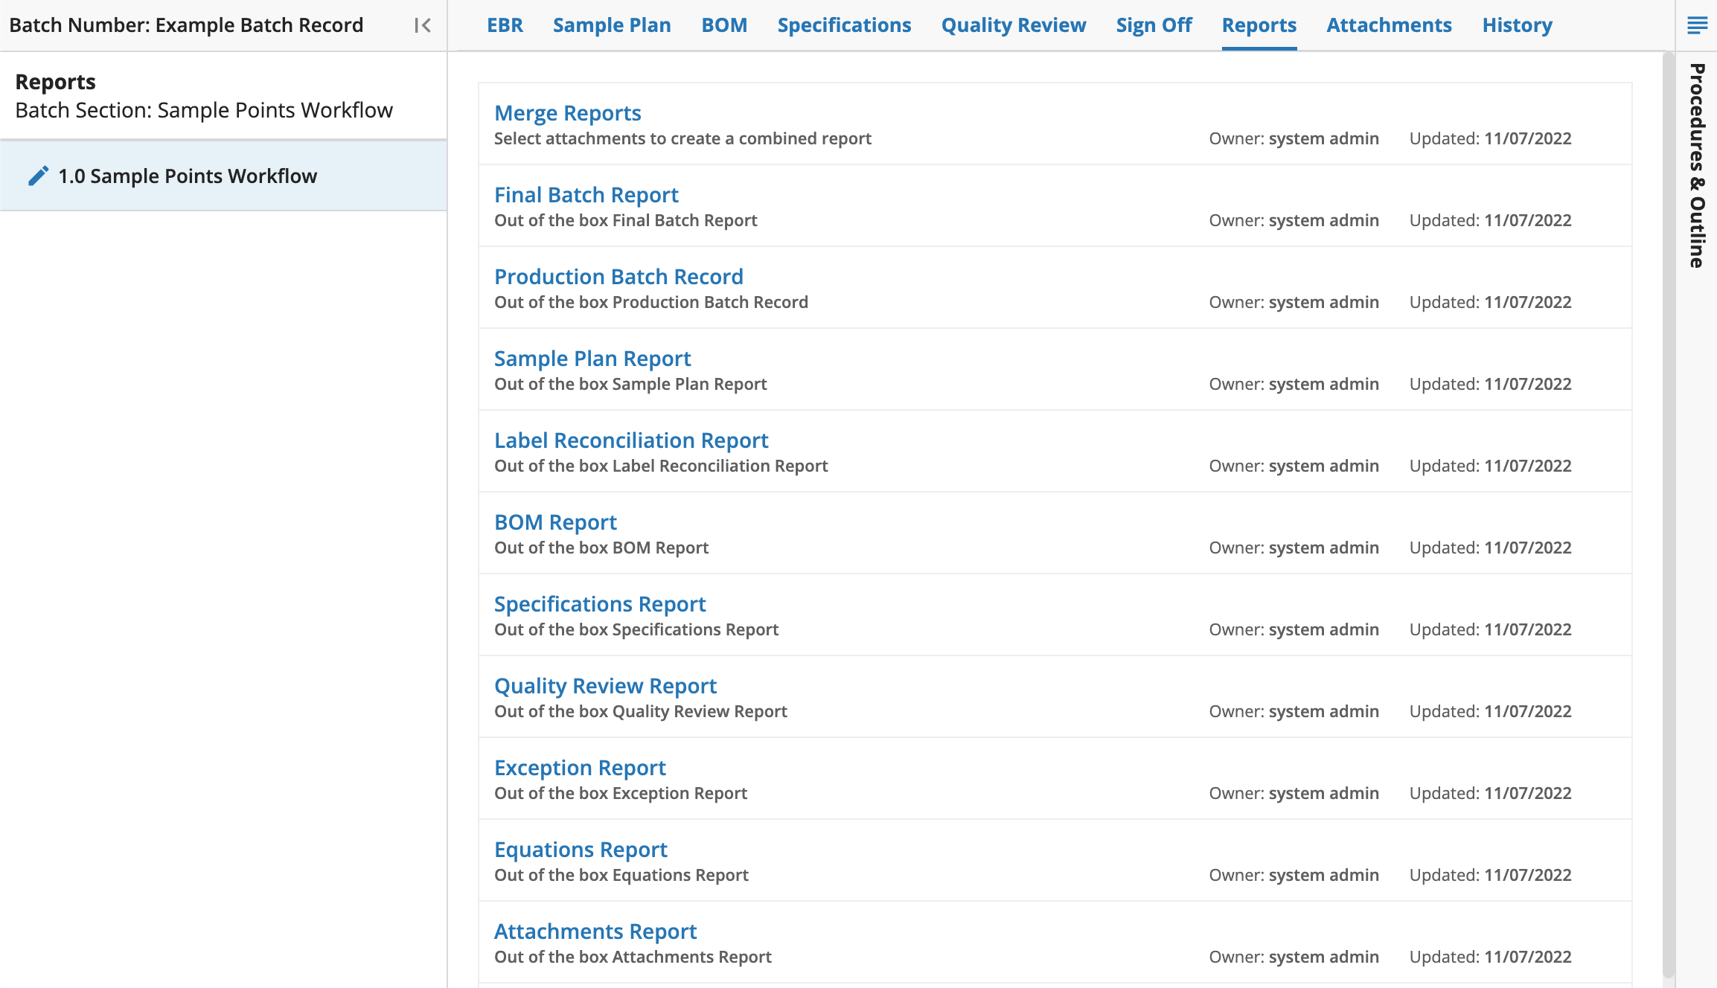Image resolution: width=1717 pixels, height=988 pixels.
Task: Open the Label Reconciliation Report
Action: pyautogui.click(x=631, y=440)
